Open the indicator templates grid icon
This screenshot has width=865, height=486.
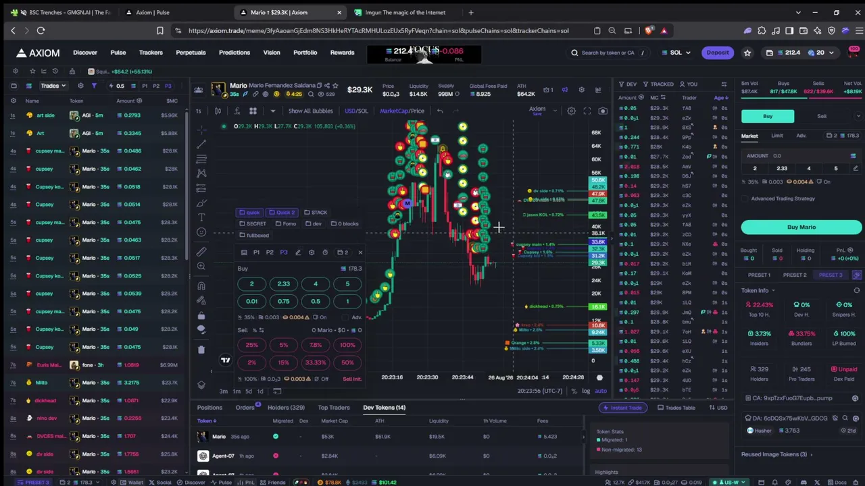253,111
